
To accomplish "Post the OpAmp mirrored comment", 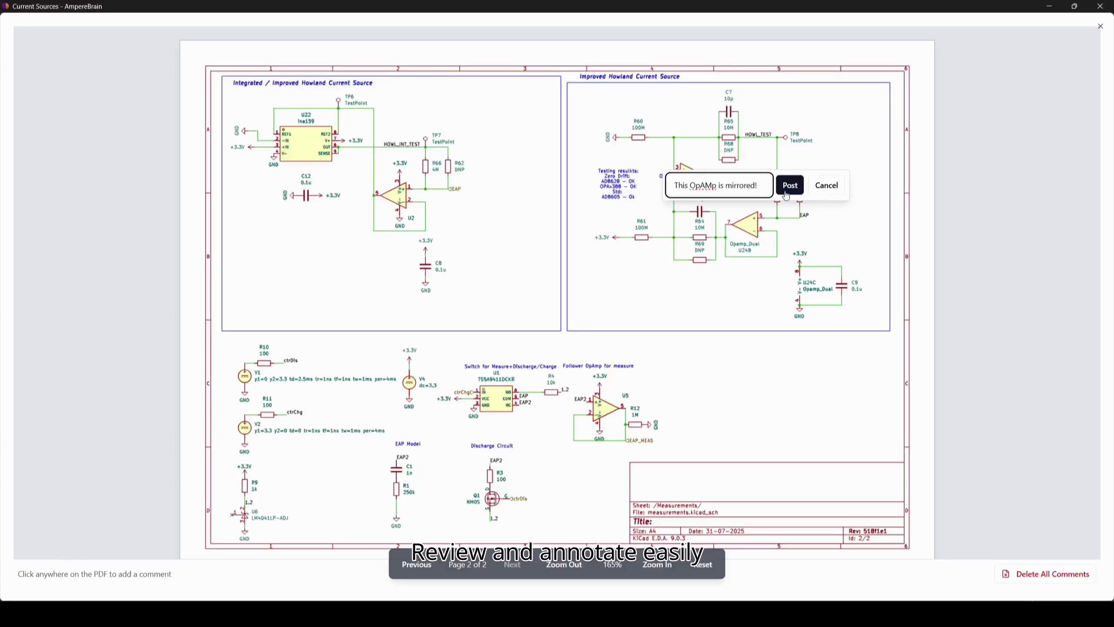I will point(790,185).
